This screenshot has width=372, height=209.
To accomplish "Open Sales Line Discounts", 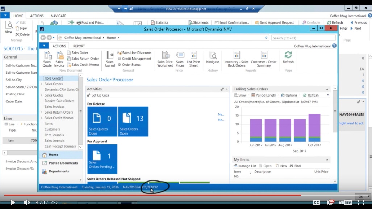I will (x=134, y=52).
